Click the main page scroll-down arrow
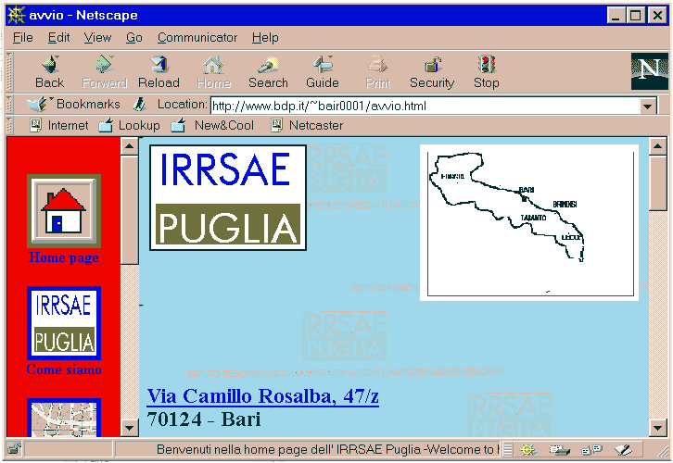 [x=658, y=428]
